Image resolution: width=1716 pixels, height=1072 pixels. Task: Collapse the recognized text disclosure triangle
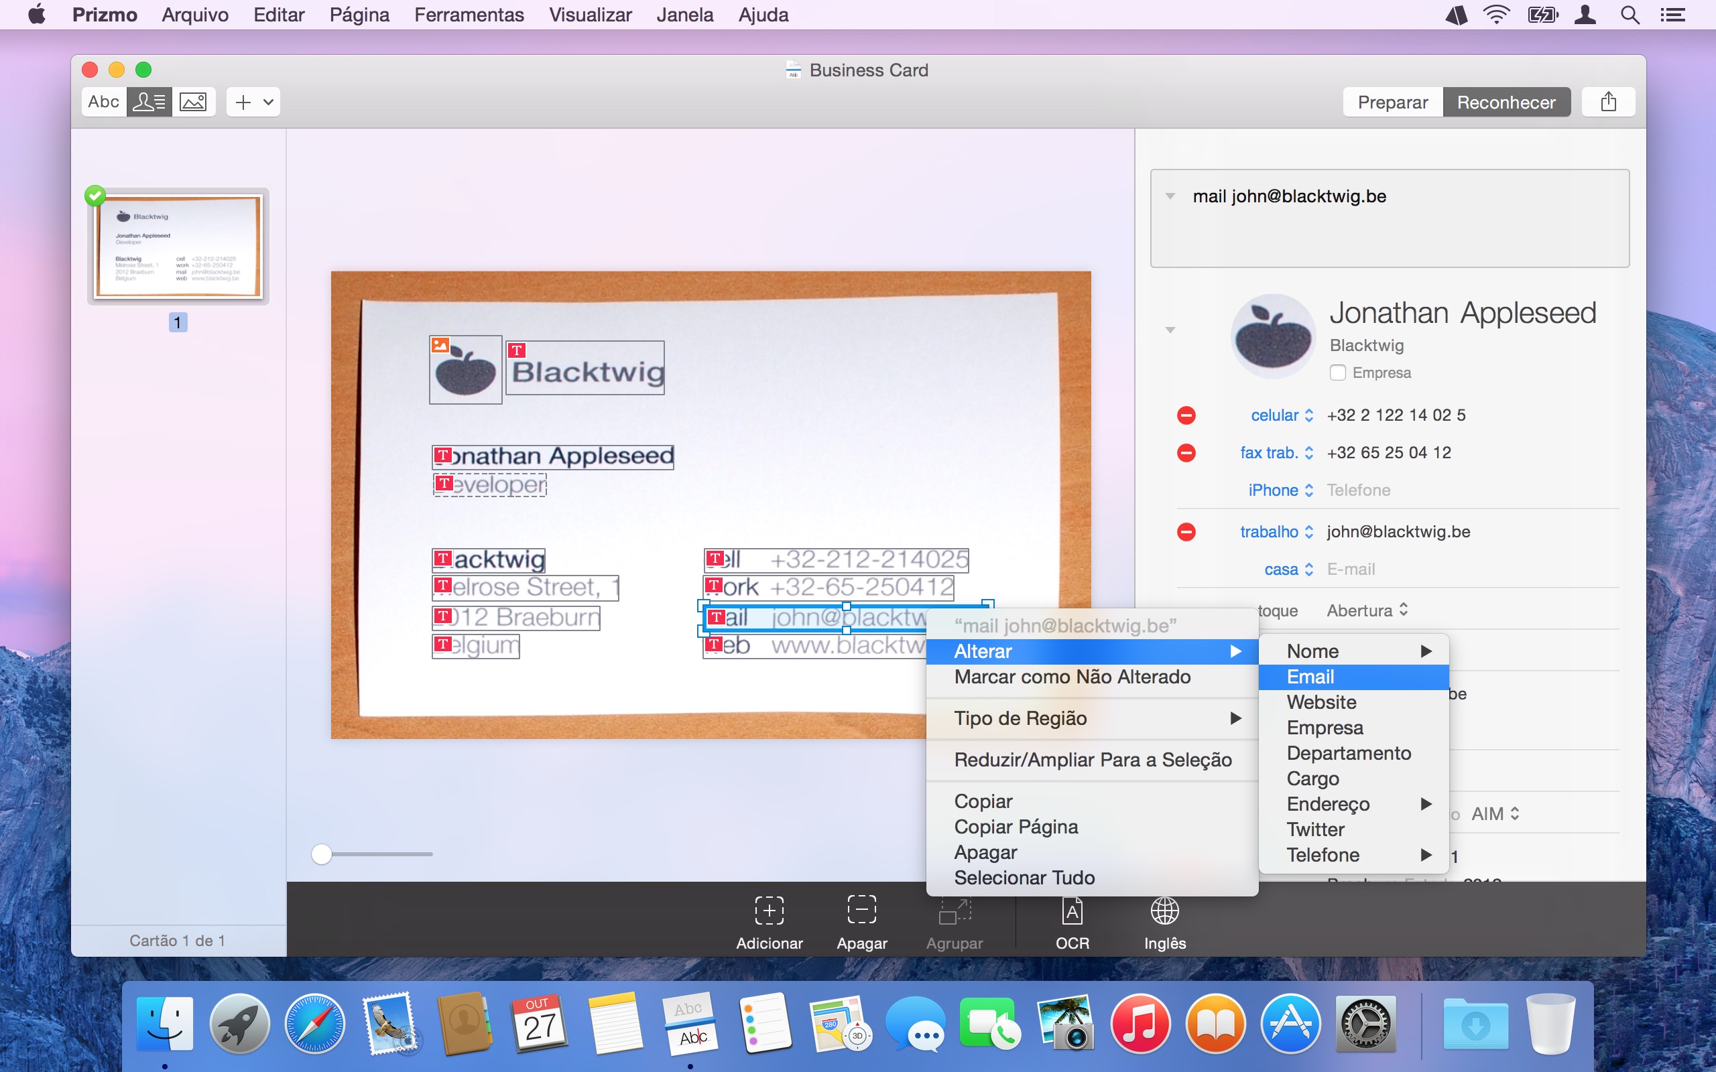[1171, 196]
